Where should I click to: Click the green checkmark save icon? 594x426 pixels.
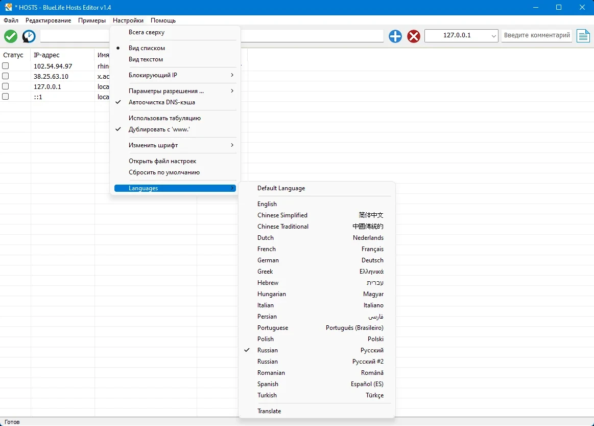(11, 36)
